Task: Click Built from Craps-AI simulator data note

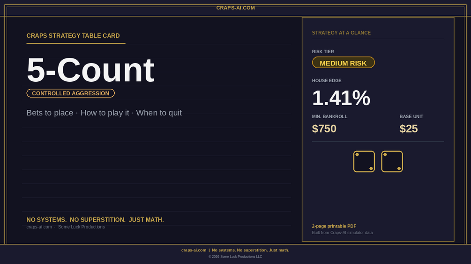Action: pyautogui.click(x=342, y=233)
